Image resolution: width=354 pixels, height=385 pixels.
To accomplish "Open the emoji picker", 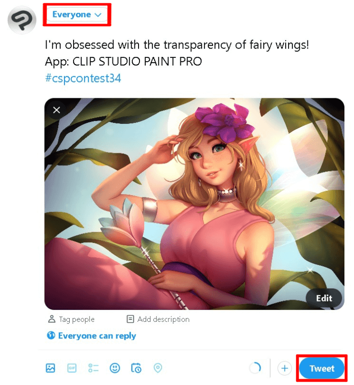I will [114, 368].
